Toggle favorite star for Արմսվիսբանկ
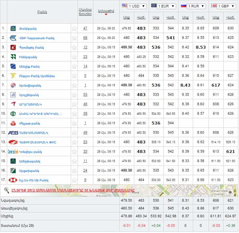The width and height of the screenshot is (239, 233). tap(74, 85)
